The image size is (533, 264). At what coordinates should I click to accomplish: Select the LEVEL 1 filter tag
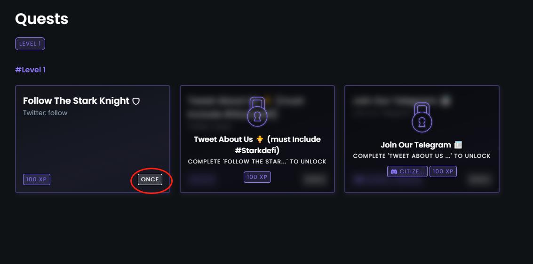[x=30, y=44]
